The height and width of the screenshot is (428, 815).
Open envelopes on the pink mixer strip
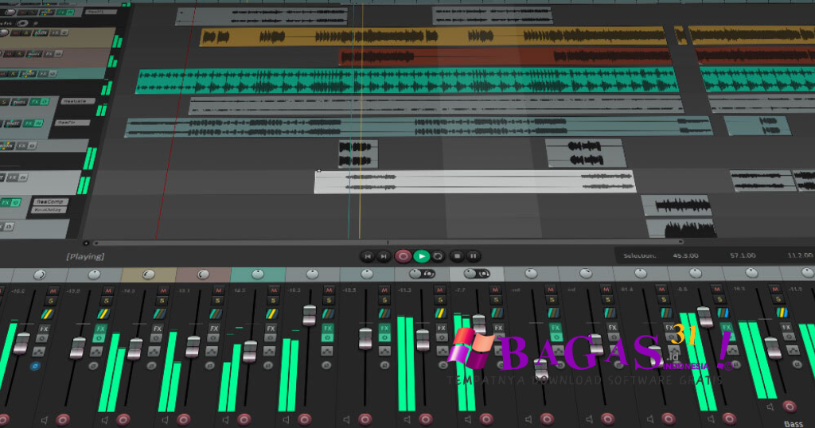click(x=211, y=352)
